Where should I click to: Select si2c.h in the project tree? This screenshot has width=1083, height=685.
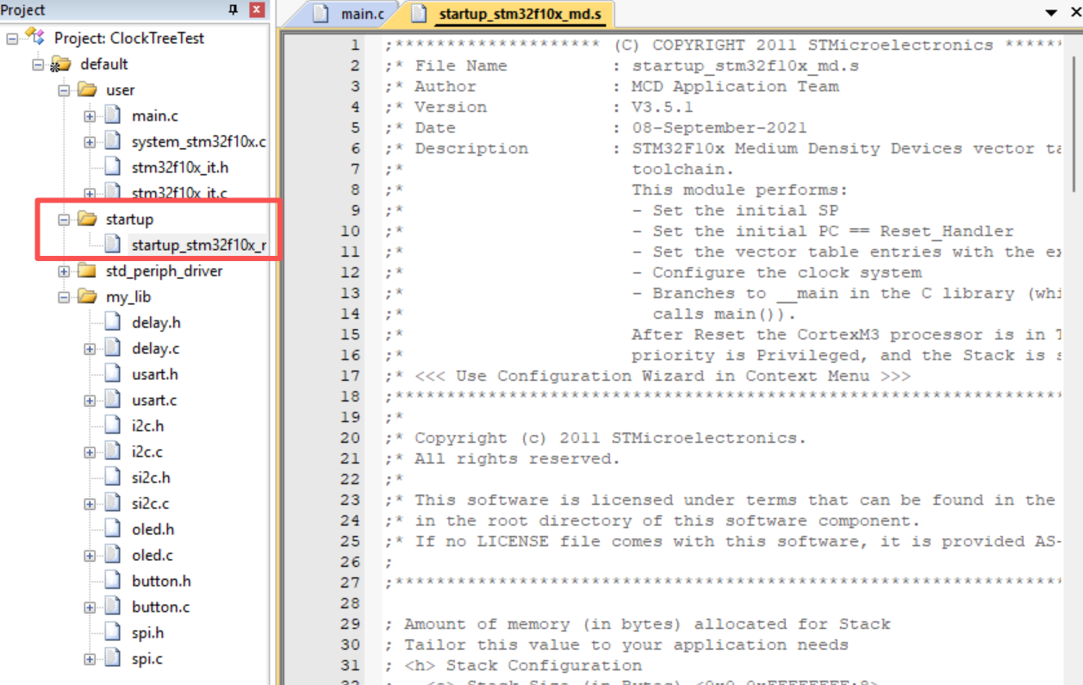151,477
